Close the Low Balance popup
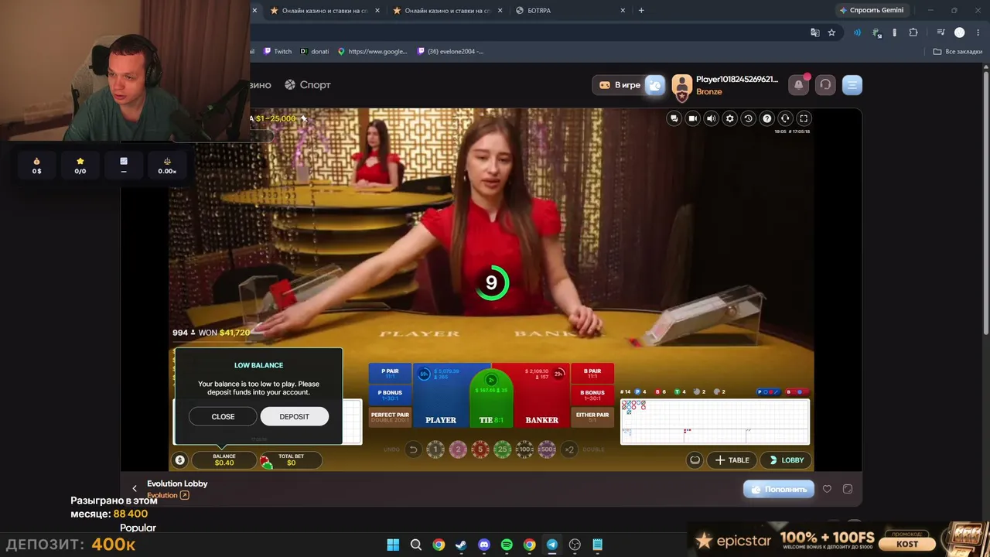The height and width of the screenshot is (557, 990). [223, 416]
